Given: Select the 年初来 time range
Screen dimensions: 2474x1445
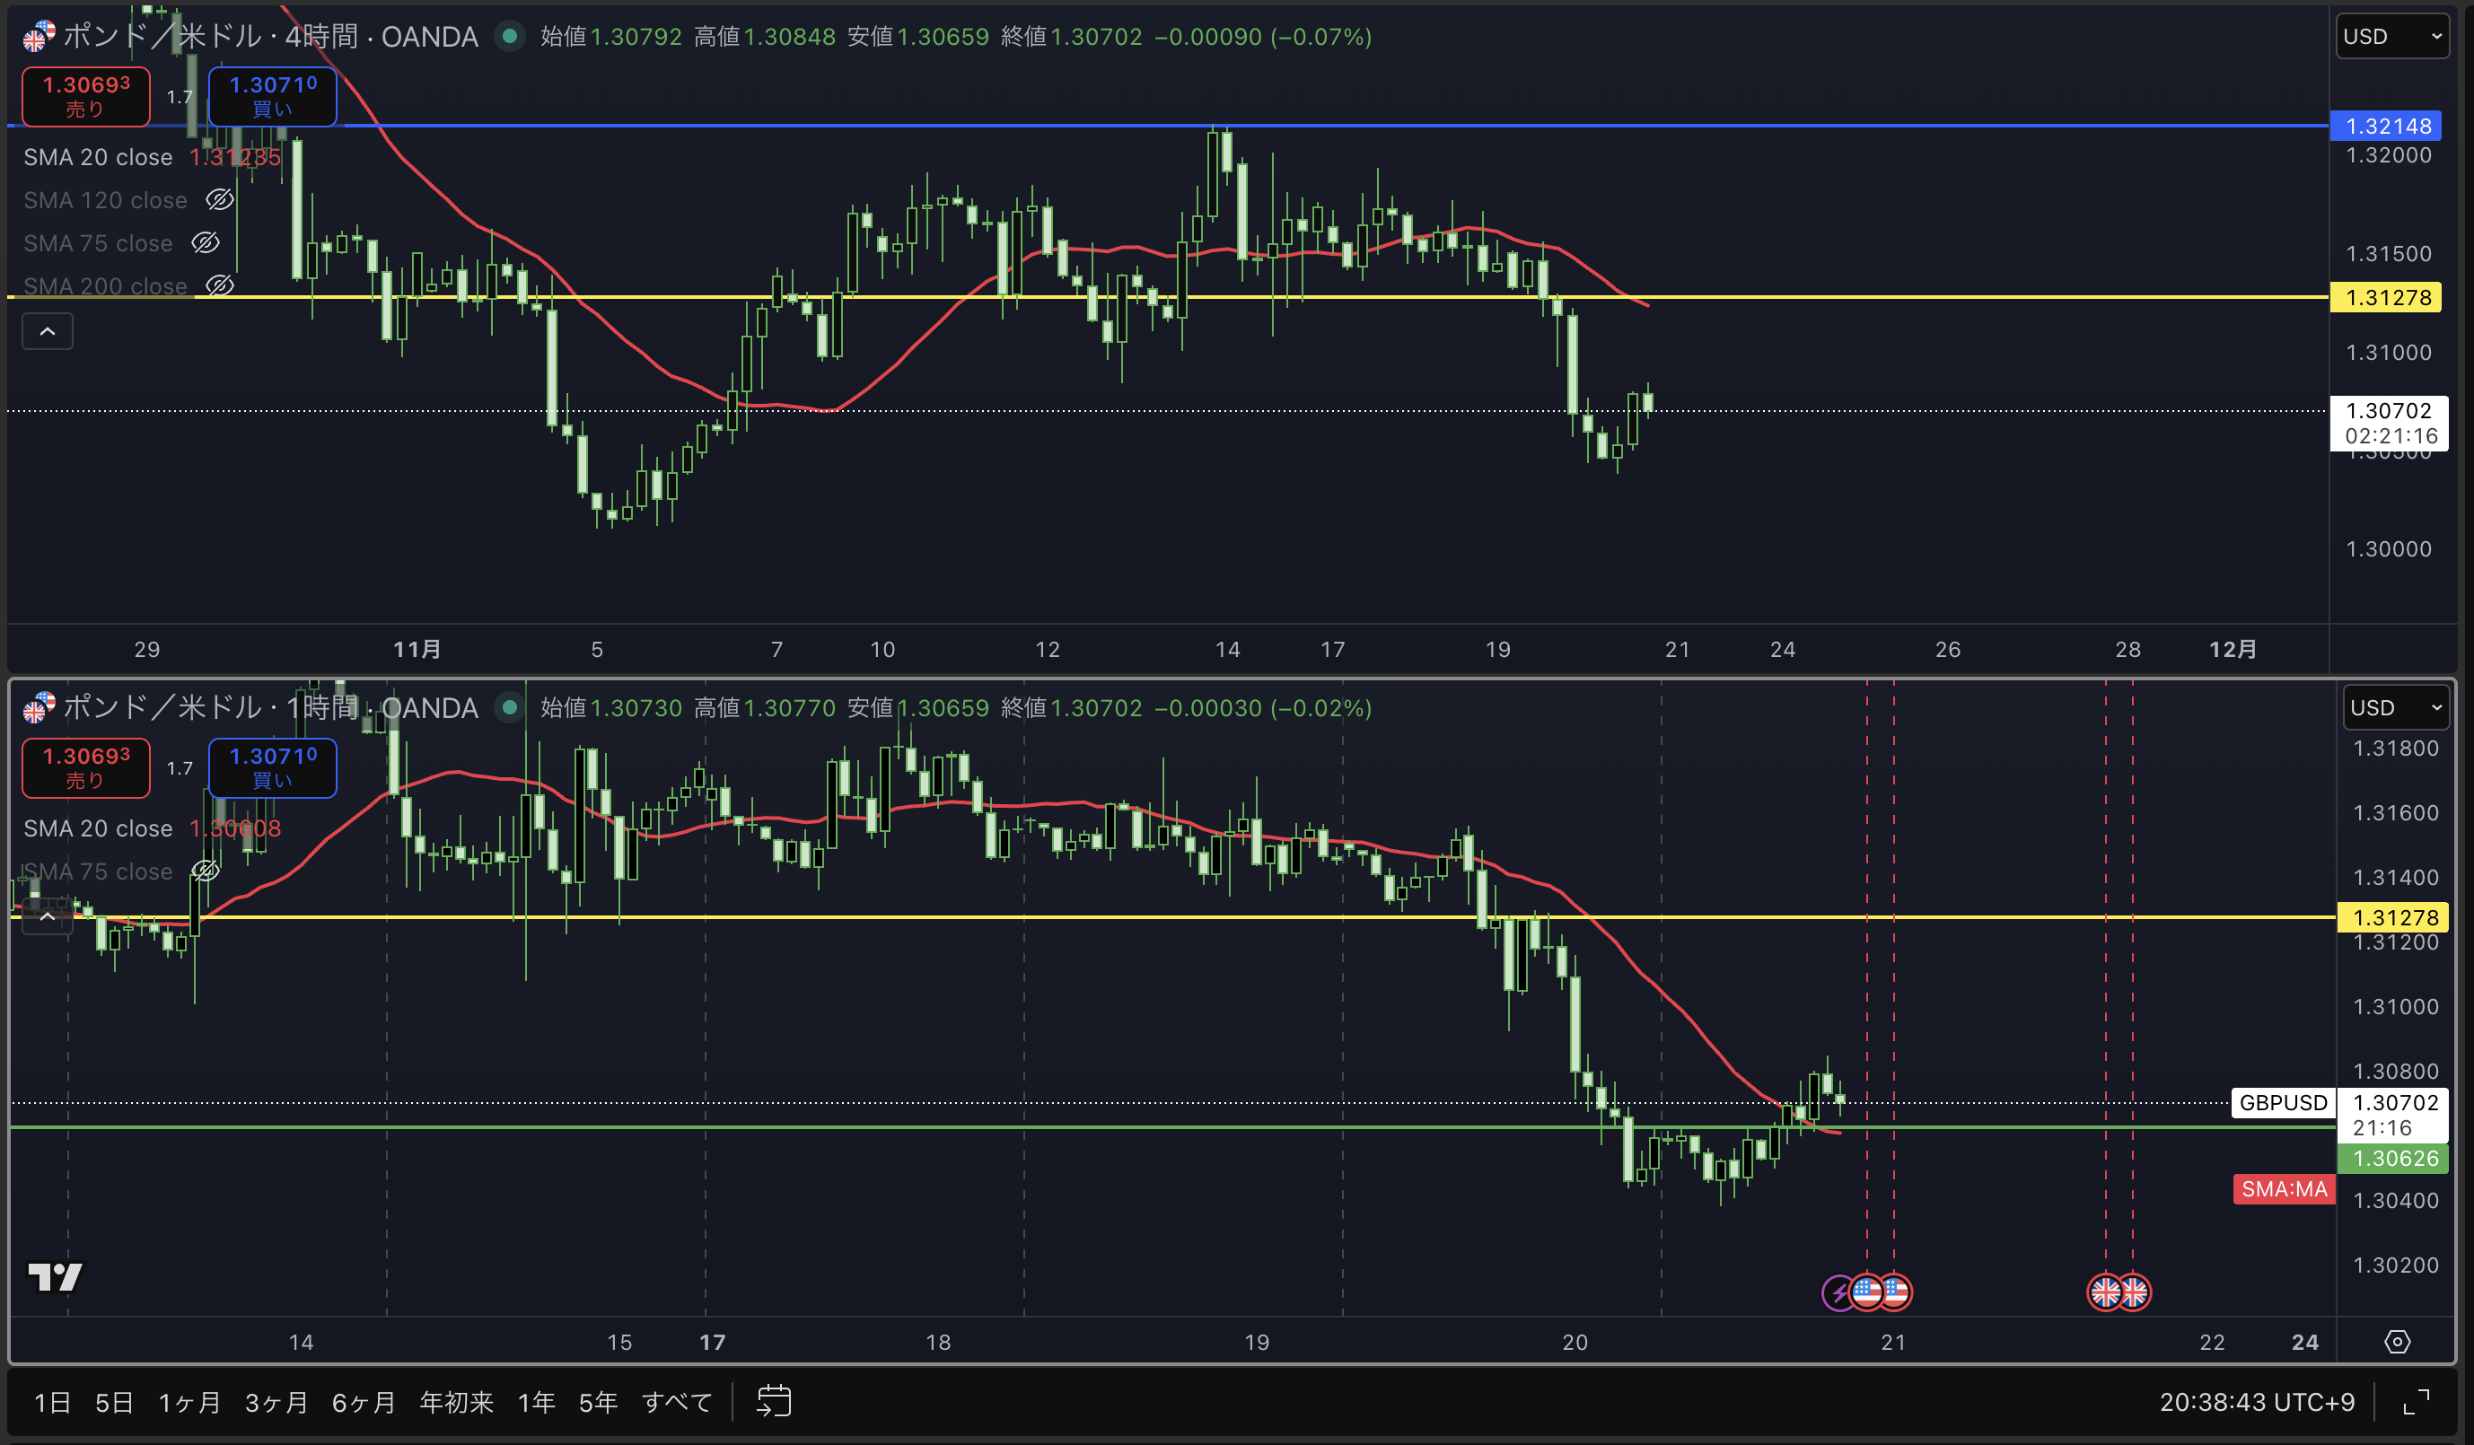Looking at the screenshot, I should [x=455, y=1402].
